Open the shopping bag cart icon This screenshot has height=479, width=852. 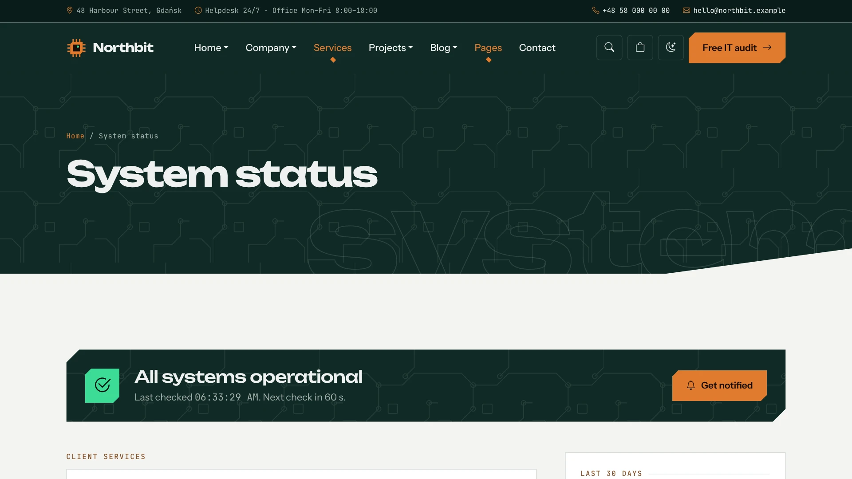pos(640,47)
